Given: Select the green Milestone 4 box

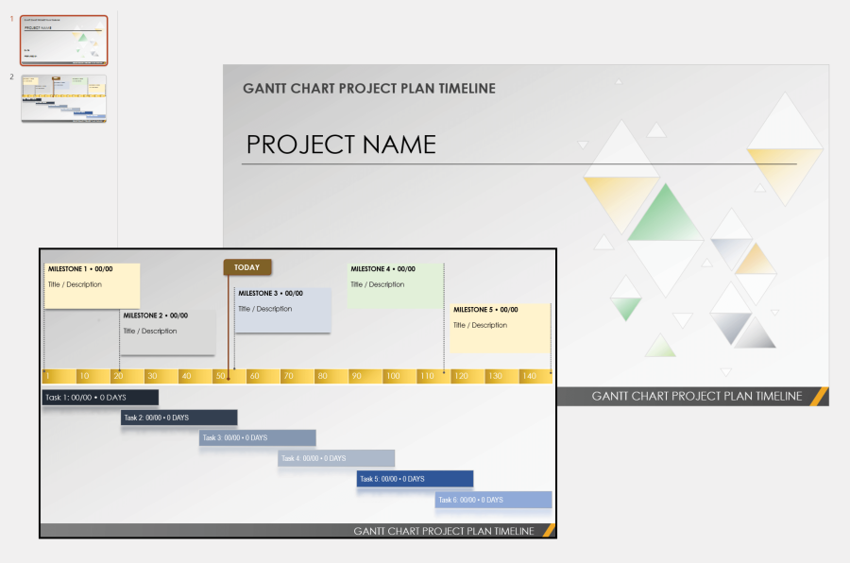Looking at the screenshot, I should click(x=394, y=283).
